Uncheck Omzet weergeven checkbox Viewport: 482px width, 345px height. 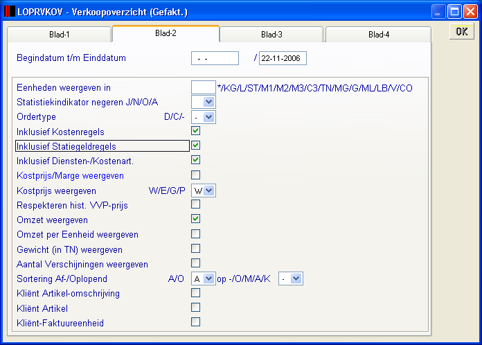click(x=195, y=219)
